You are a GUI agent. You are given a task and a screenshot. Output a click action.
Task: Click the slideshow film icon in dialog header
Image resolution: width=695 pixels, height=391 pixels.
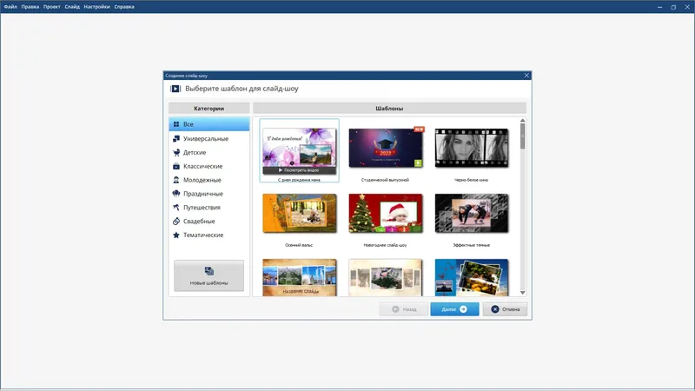[x=175, y=89]
